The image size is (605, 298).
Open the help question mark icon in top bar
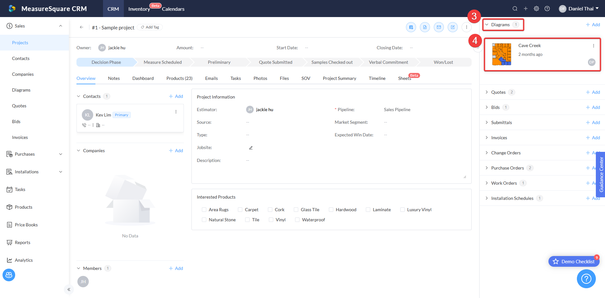(547, 9)
